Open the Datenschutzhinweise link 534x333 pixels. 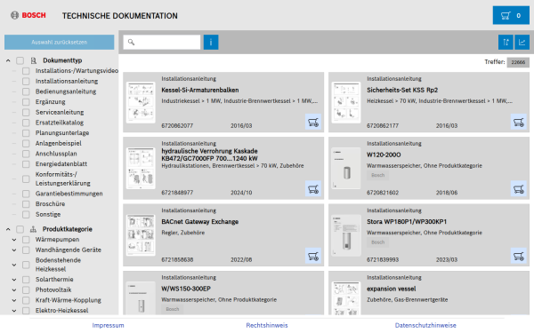(425, 325)
